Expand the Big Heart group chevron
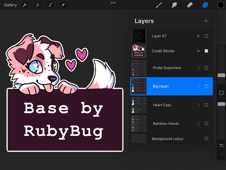The image size is (226, 170). click(198, 86)
